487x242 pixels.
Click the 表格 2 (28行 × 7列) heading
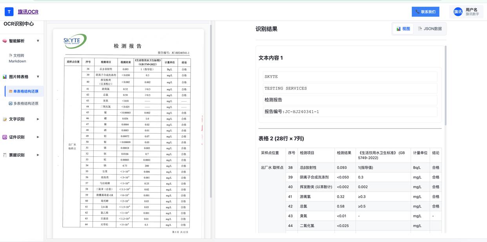coord(281,138)
